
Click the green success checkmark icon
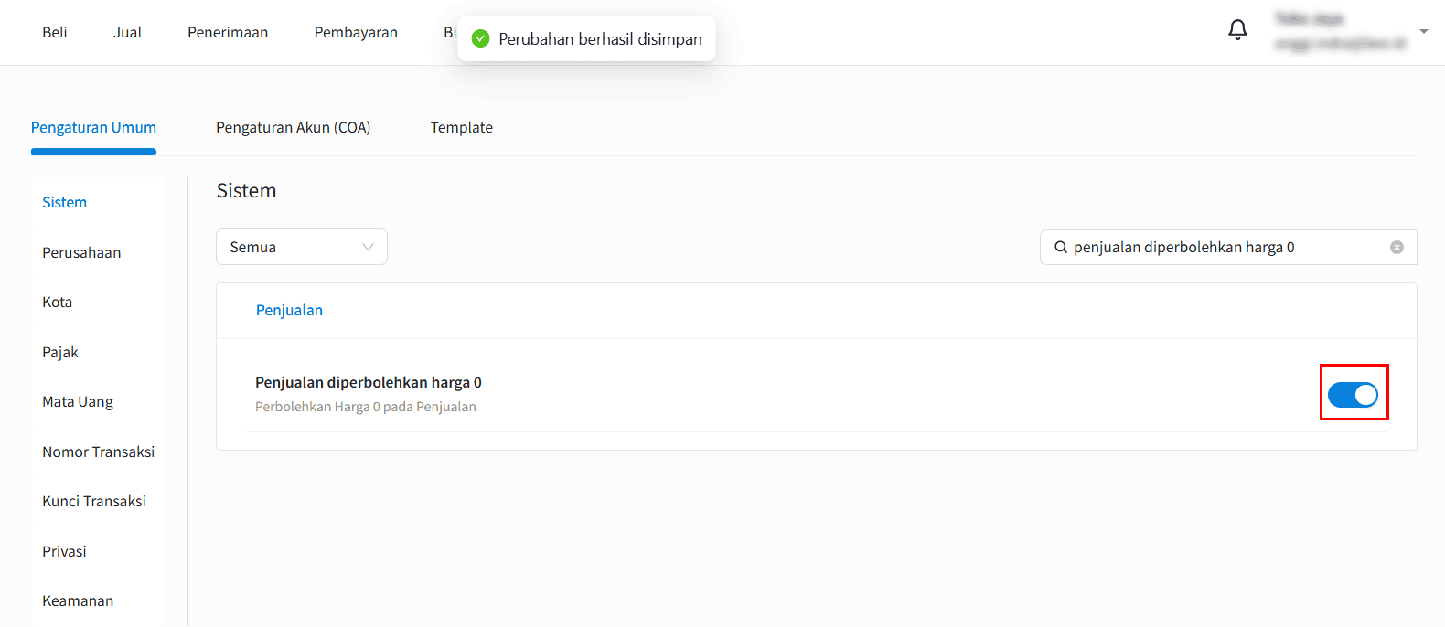tap(480, 38)
